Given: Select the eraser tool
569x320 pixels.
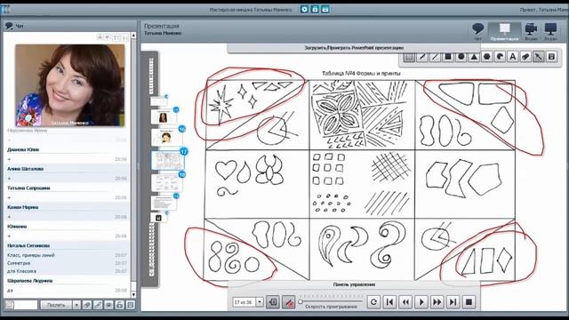Looking at the screenshot, I should coord(525,57).
